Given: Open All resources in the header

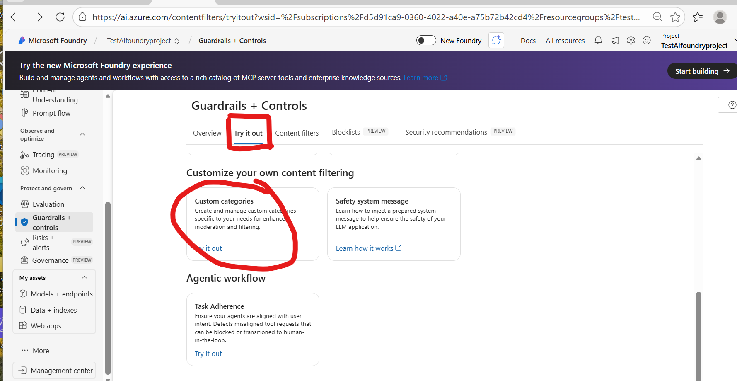Looking at the screenshot, I should pyautogui.click(x=565, y=41).
